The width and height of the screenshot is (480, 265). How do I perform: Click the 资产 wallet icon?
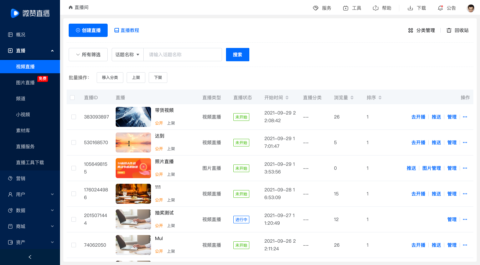point(10,242)
